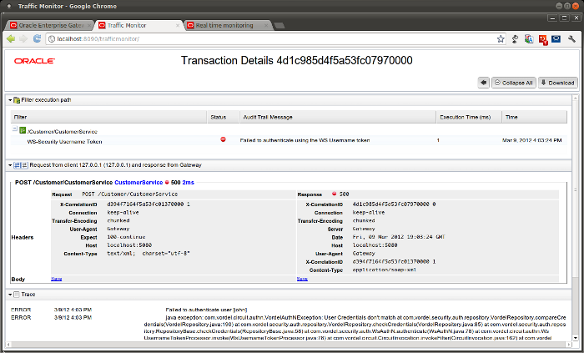The width and height of the screenshot is (584, 353).
Task: Click the response Date header value
Action: click(399, 237)
